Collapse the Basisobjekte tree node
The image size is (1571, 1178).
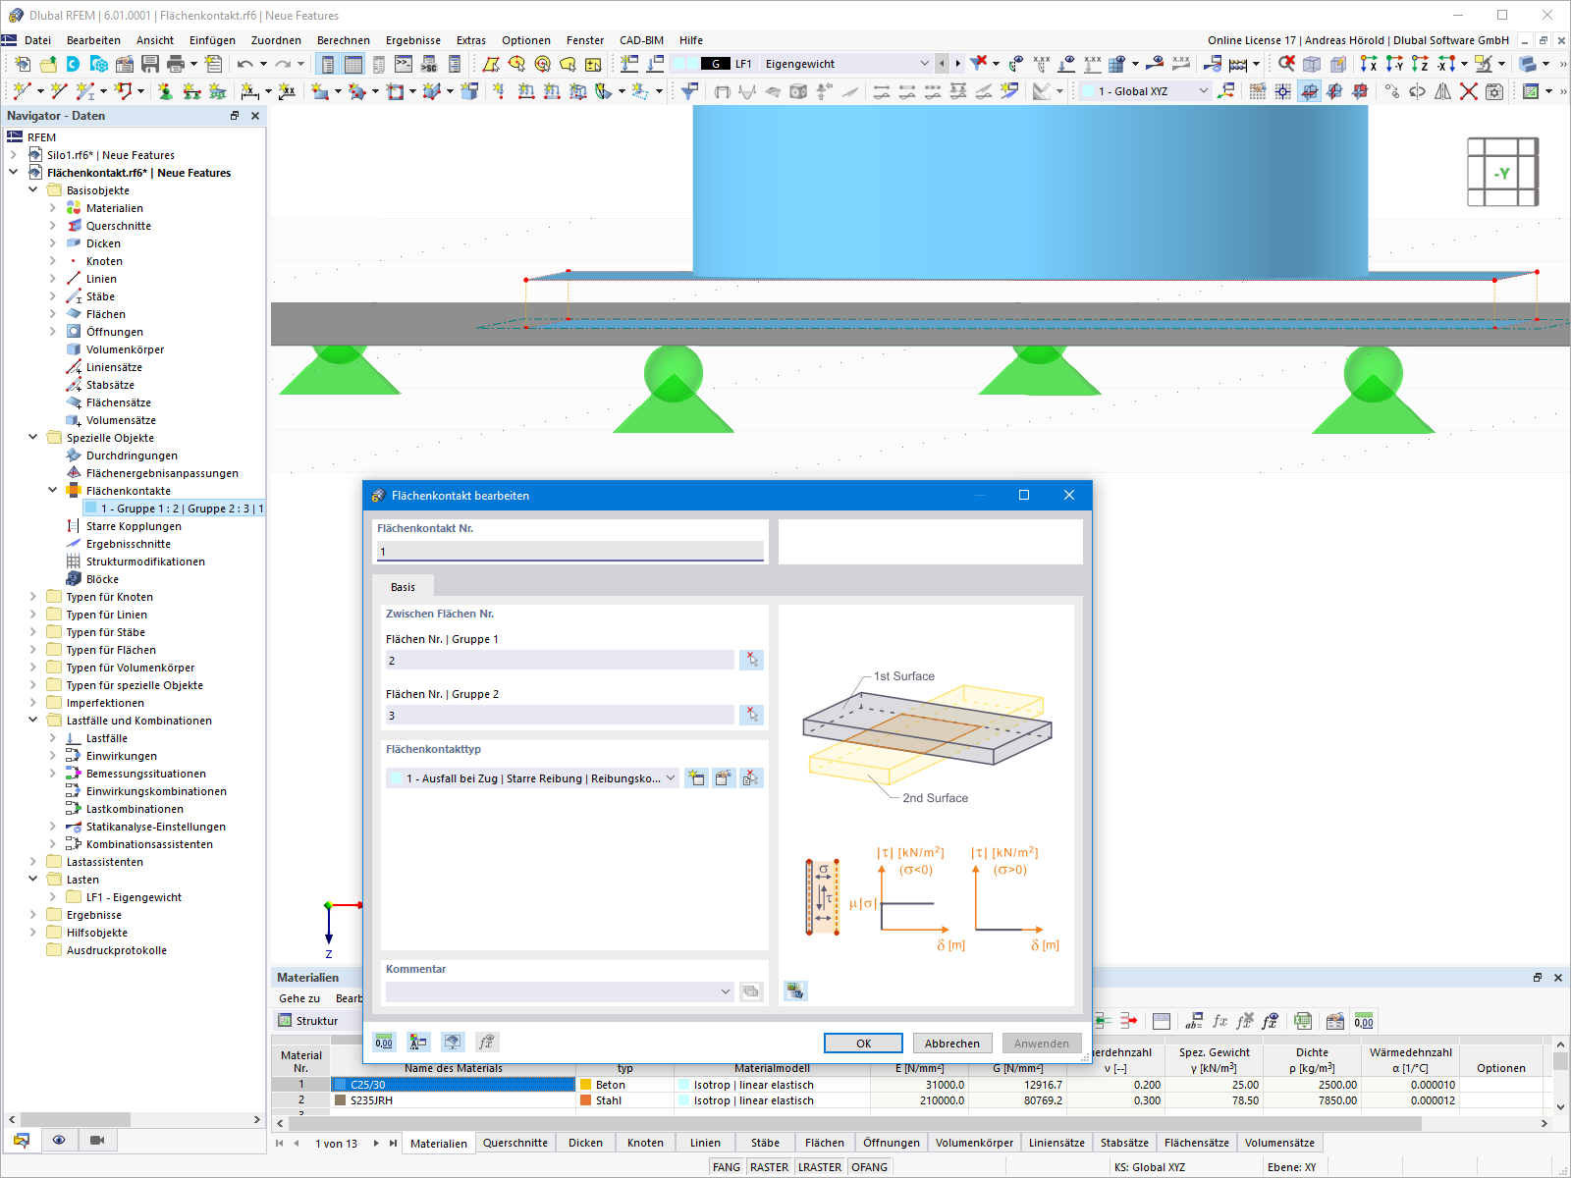tap(33, 190)
